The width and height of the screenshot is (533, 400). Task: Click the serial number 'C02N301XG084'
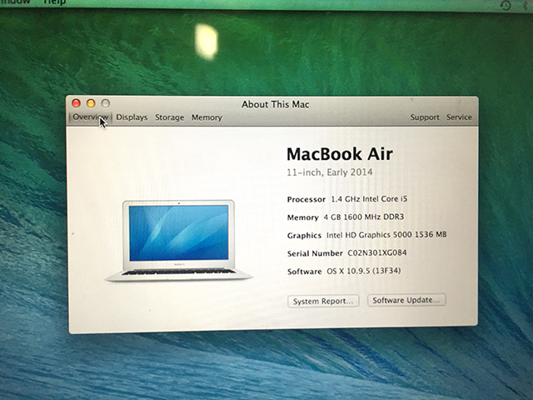tap(377, 252)
